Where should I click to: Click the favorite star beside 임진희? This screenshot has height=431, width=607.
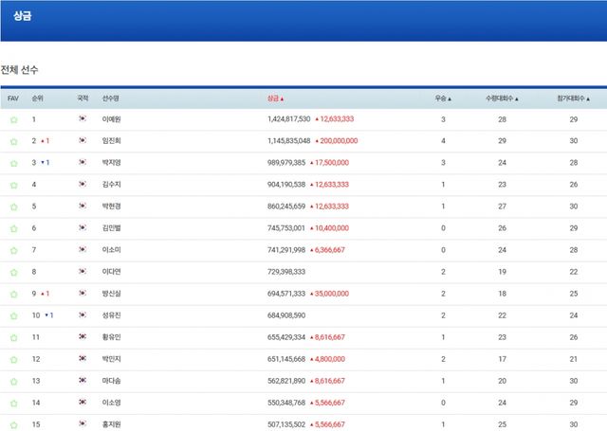tap(13, 142)
